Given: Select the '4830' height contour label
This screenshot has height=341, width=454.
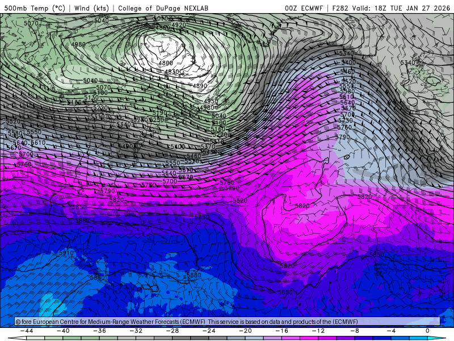Looking at the screenshot, I should [x=172, y=72].
